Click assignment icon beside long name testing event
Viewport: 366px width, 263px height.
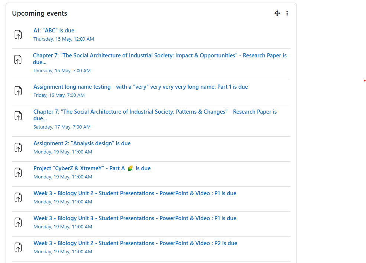(x=18, y=91)
